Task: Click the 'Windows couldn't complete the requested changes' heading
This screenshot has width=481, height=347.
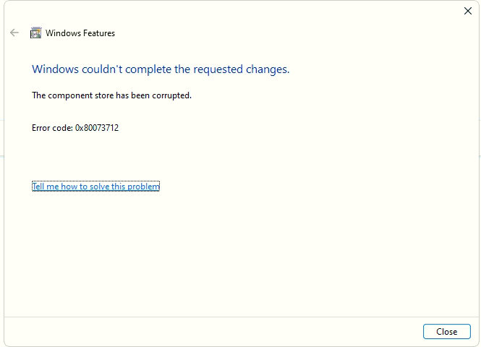Action: (161, 69)
